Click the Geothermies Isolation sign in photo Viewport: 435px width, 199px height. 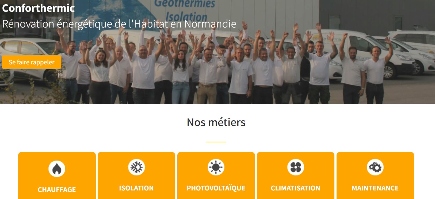click(185, 11)
